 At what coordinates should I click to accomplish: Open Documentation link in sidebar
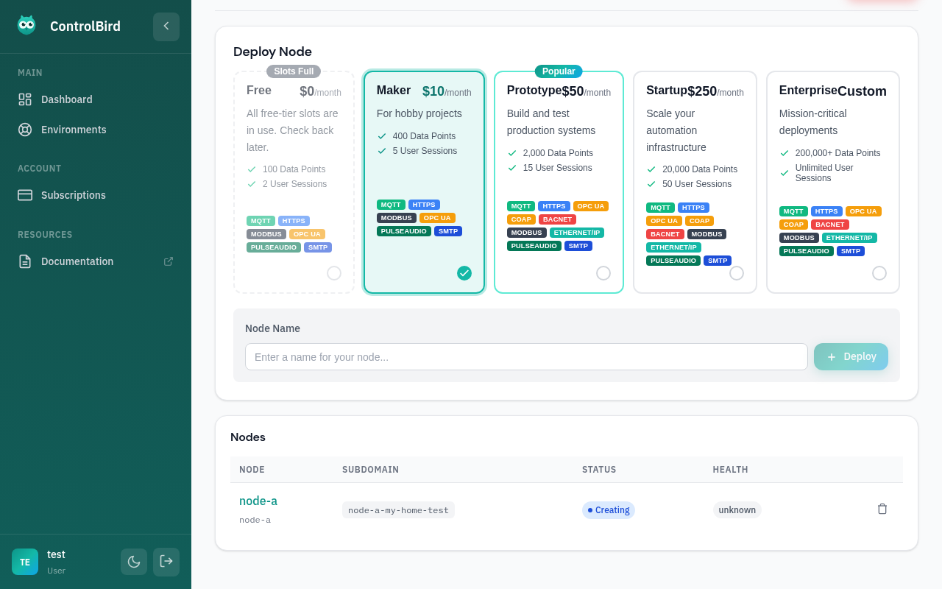[96, 261]
